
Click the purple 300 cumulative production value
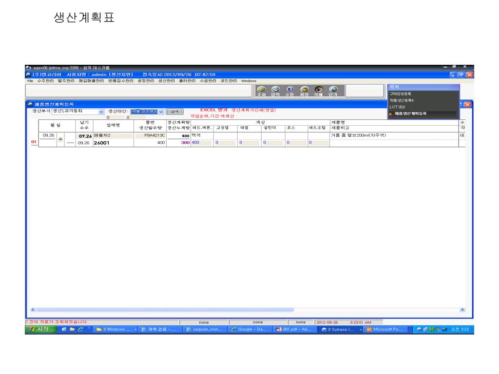coord(185,143)
